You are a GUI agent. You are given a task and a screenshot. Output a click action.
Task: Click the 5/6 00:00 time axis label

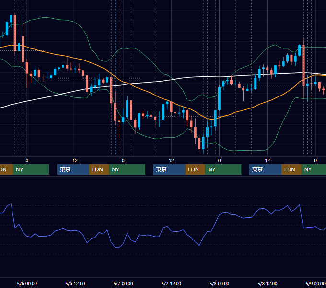click(x=27, y=283)
